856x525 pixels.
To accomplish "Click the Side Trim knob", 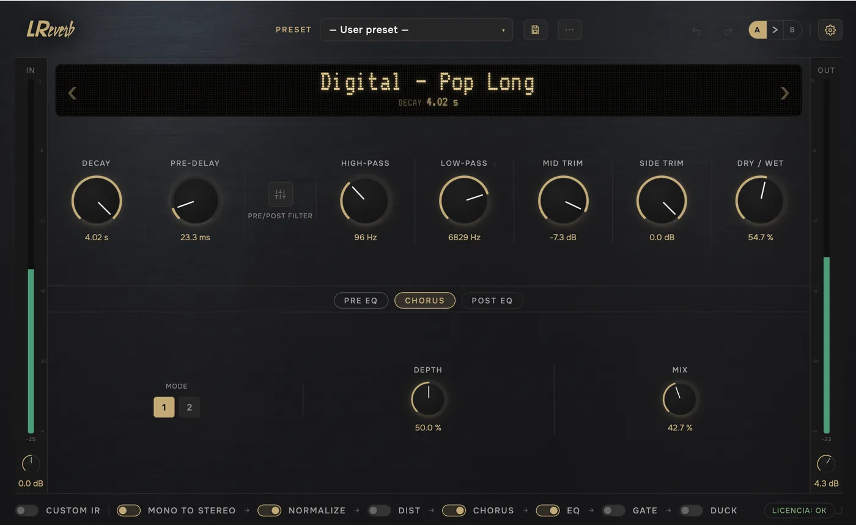I will pos(662,200).
